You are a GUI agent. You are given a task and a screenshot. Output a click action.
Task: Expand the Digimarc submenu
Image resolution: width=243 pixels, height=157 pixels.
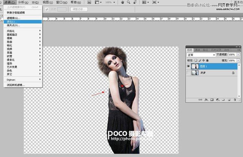click(x=23, y=80)
